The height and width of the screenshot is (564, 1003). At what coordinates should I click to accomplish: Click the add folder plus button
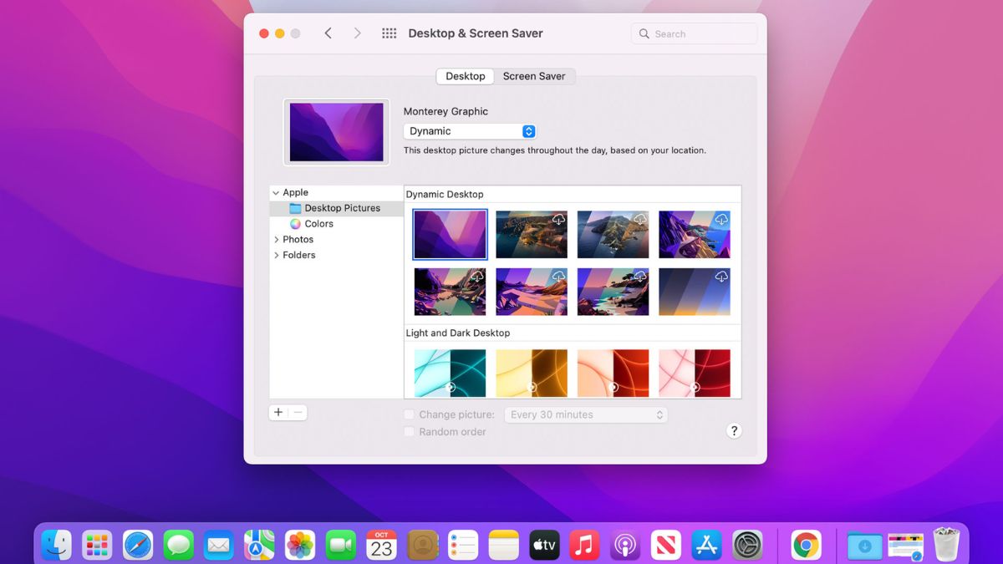pyautogui.click(x=278, y=412)
